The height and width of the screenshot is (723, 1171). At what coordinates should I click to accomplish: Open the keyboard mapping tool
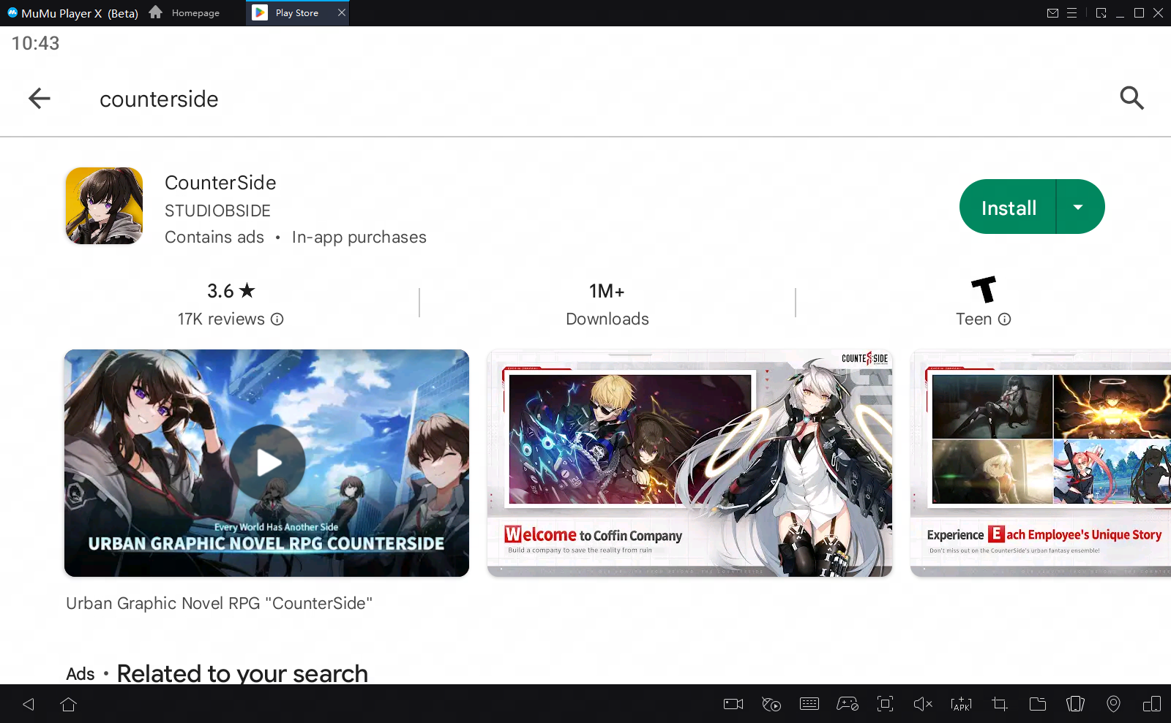809,704
